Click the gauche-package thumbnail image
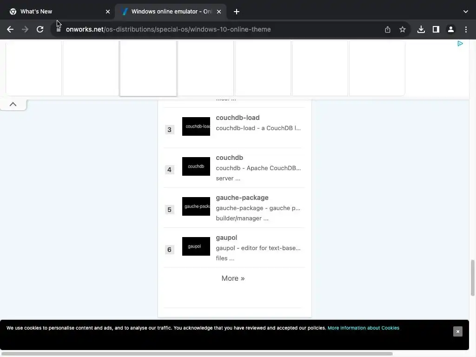This screenshot has width=476, height=357. point(196,206)
